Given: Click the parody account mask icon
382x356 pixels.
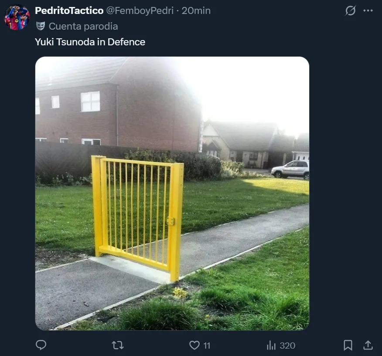Looking at the screenshot, I should point(41,26).
